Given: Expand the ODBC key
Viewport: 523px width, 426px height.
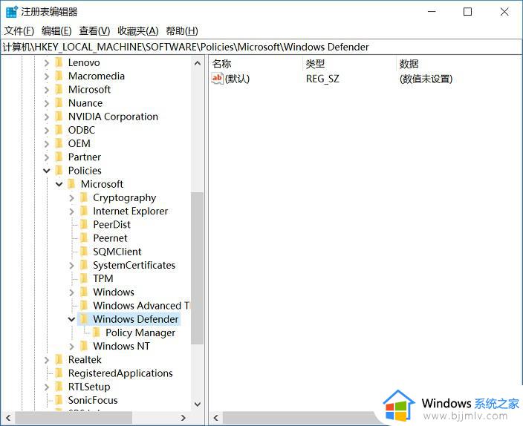Looking at the screenshot, I should 47,131.
